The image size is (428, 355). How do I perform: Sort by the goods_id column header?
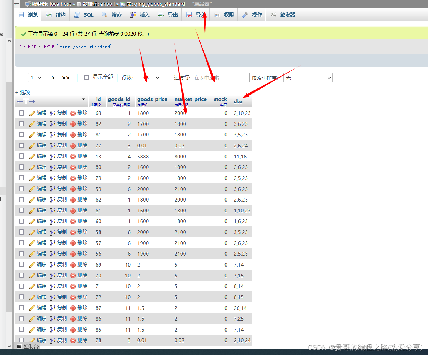coord(119,99)
